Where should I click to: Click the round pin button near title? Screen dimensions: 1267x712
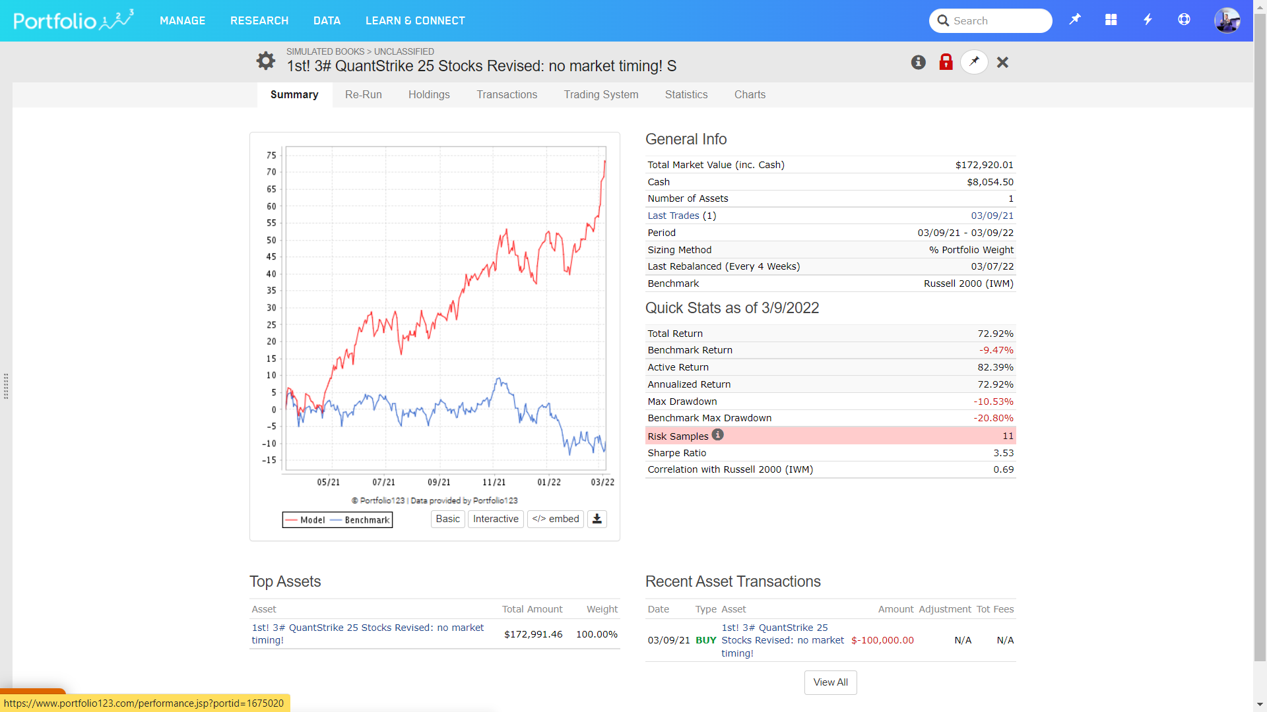pos(974,62)
